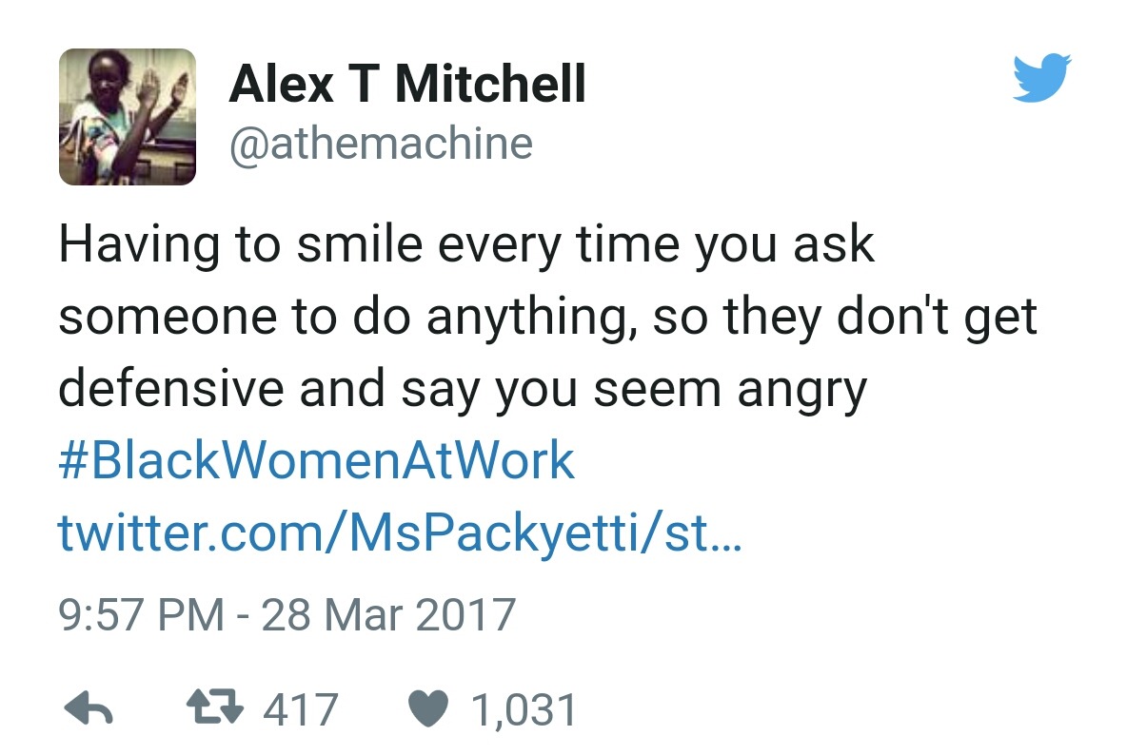Screen dimensions: 1127x755
Task: Open the #BlackWomenAtWork hashtag
Action: pos(316,462)
